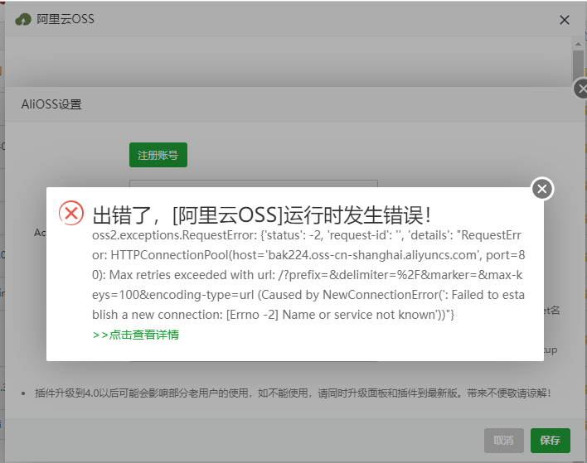Click the oss2.exceptions.RequestError message text

tap(308, 275)
